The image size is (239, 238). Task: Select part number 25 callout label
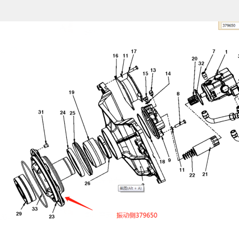coord(73,113)
